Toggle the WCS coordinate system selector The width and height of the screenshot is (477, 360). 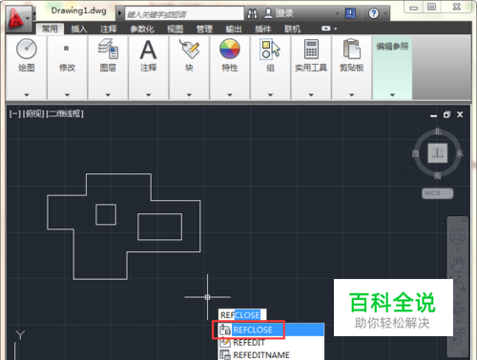pyautogui.click(x=438, y=193)
